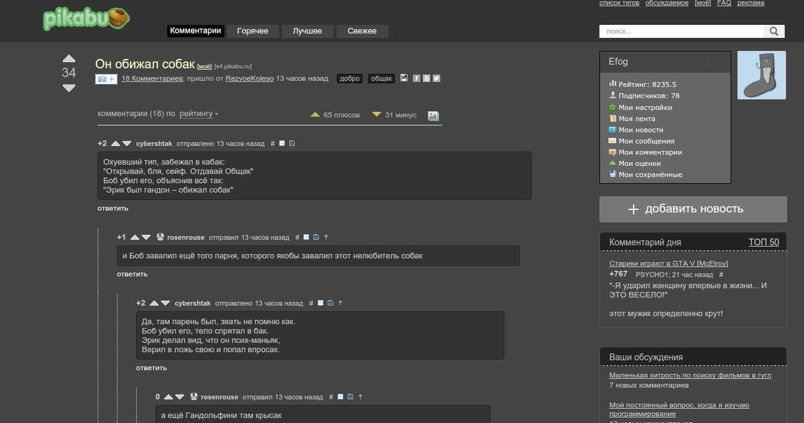
Task: Share the post on VKontakte
Action: pos(427,78)
